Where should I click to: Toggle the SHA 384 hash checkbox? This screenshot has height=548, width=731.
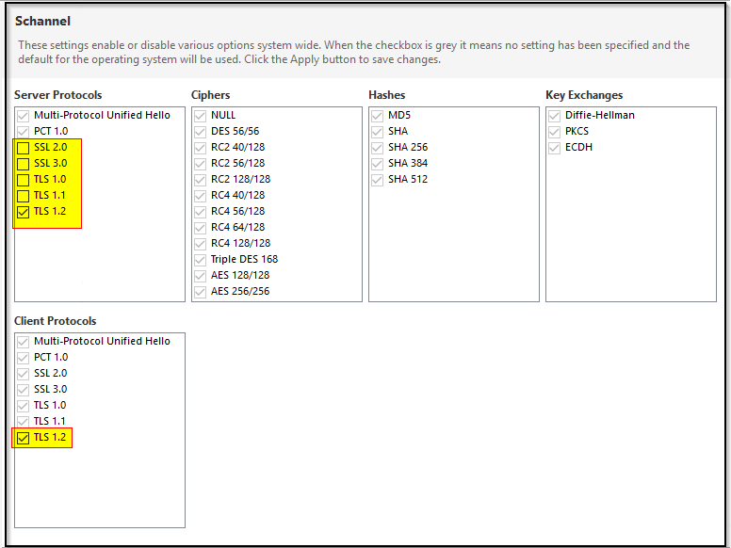(377, 164)
